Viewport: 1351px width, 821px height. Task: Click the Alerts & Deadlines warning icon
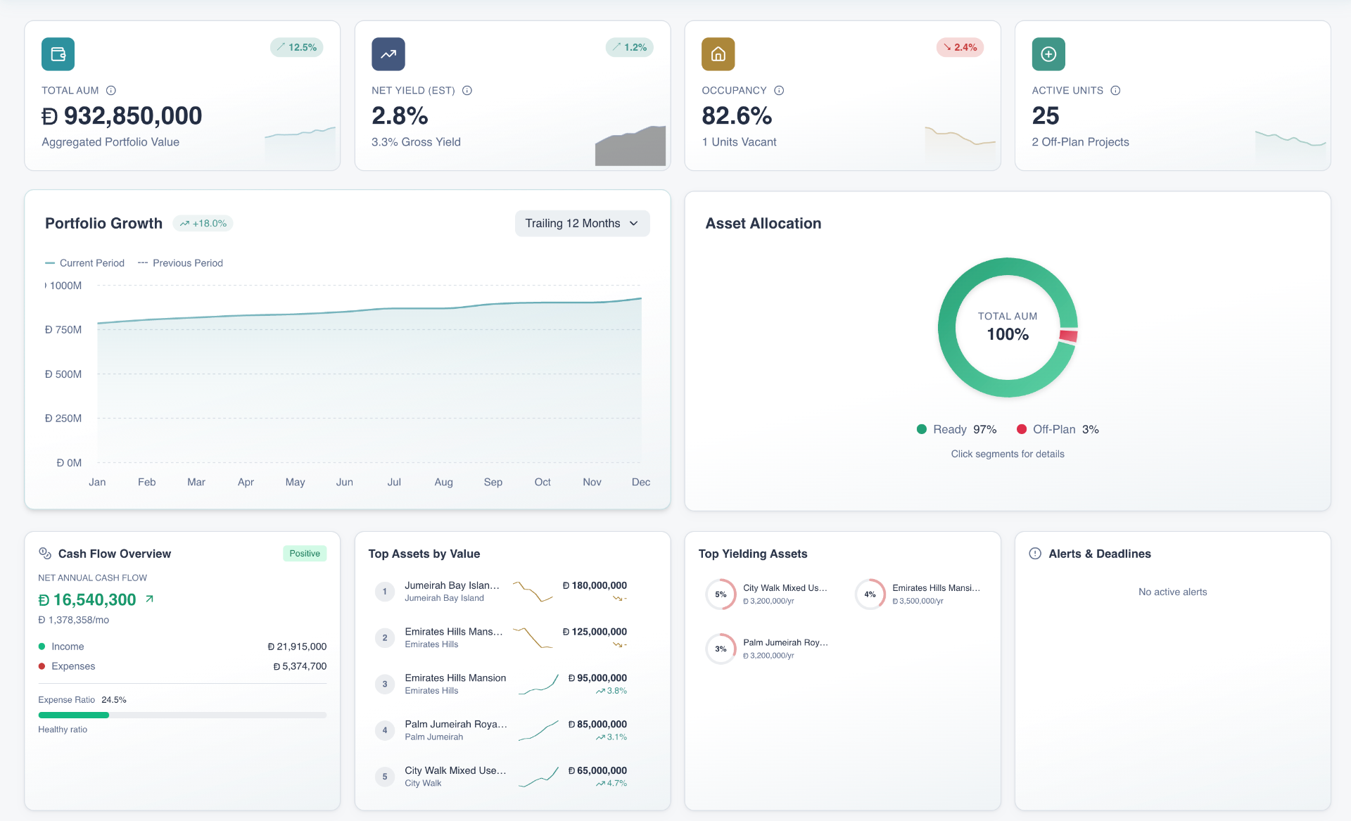pyautogui.click(x=1034, y=554)
